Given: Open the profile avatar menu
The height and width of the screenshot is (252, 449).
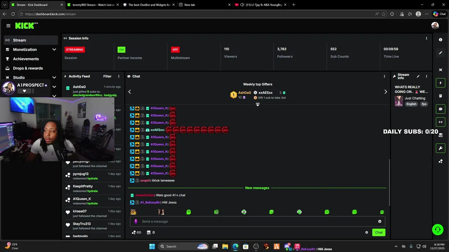Looking at the screenshot, I should point(435,26).
